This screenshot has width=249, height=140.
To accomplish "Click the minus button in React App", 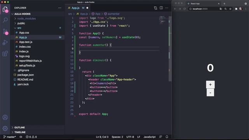I will pyautogui.click(x=210, y=93).
